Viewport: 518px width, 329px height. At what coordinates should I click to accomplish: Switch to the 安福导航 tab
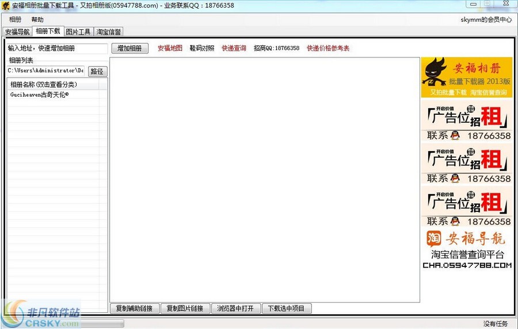click(x=17, y=32)
